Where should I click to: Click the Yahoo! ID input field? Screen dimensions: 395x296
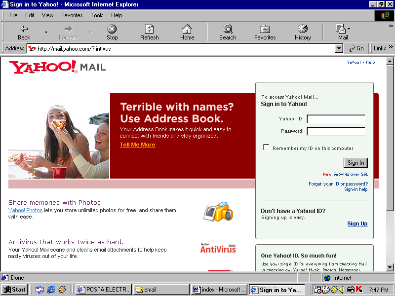coord(336,119)
